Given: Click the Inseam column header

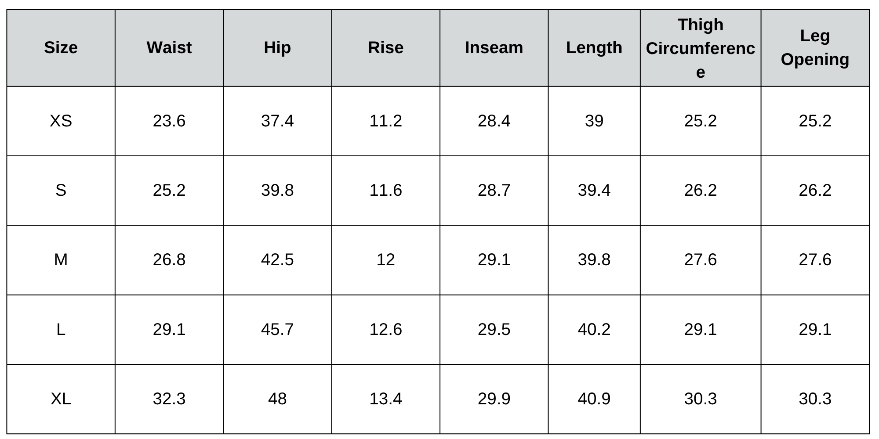Looking at the screenshot, I should coord(494,47).
